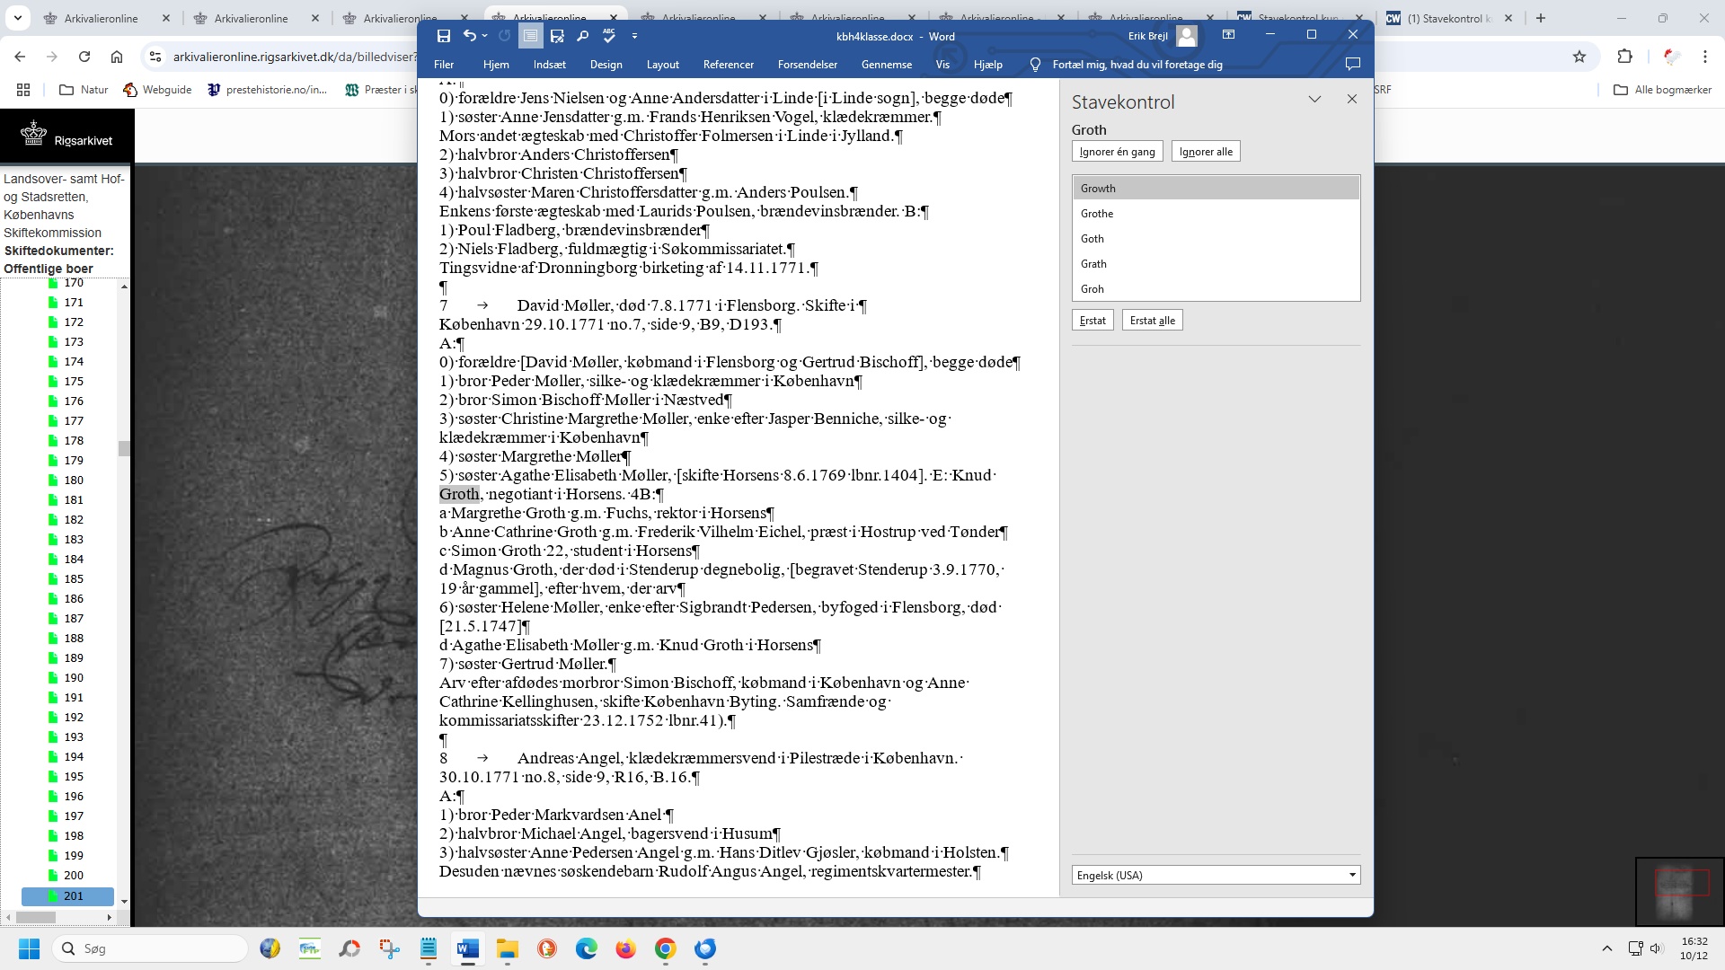The image size is (1725, 970).
Task: Click the Erik Brejl account avatar
Action: (1186, 36)
